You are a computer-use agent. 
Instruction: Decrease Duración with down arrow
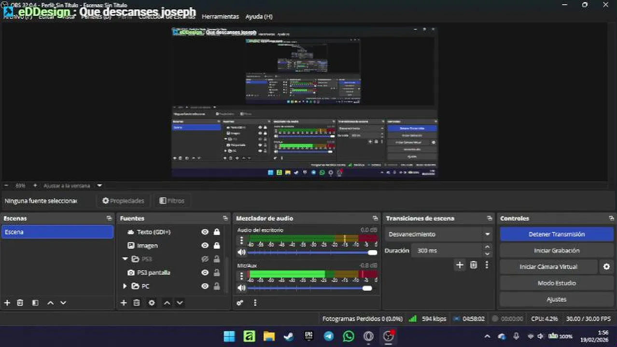(487, 254)
